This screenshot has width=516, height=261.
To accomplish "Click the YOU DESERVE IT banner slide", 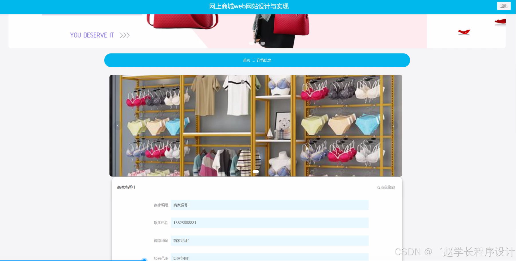I will coord(92,35).
